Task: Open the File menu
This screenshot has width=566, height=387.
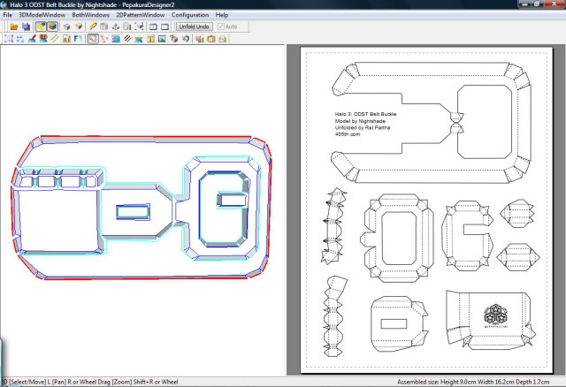Action: [x=7, y=15]
